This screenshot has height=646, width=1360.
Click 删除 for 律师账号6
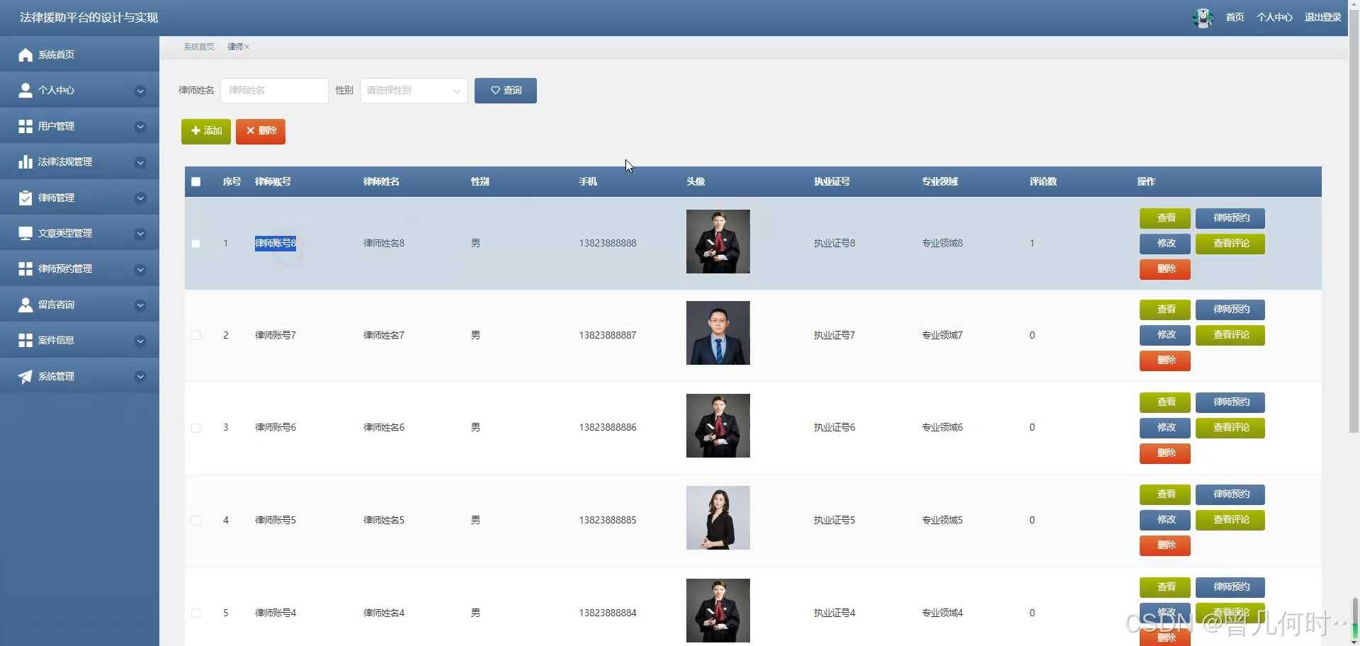click(1165, 453)
